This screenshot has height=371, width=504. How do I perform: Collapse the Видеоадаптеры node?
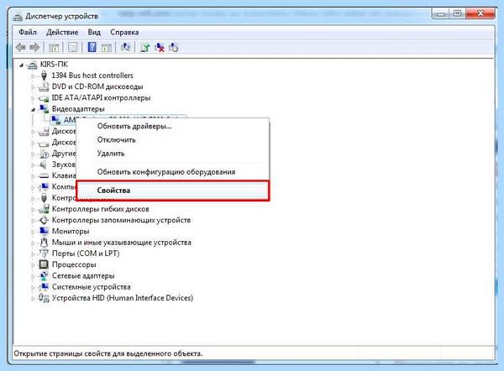tap(33, 109)
